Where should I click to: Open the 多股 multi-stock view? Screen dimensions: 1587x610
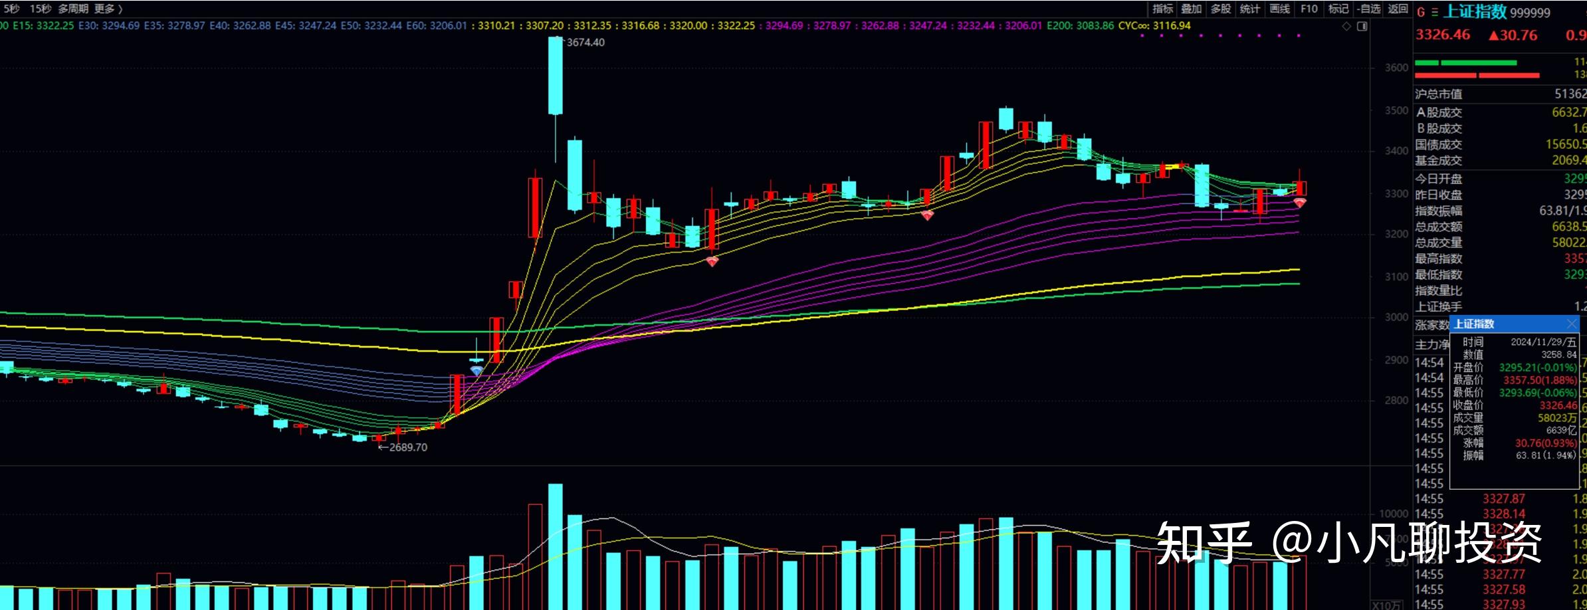click(x=1221, y=9)
